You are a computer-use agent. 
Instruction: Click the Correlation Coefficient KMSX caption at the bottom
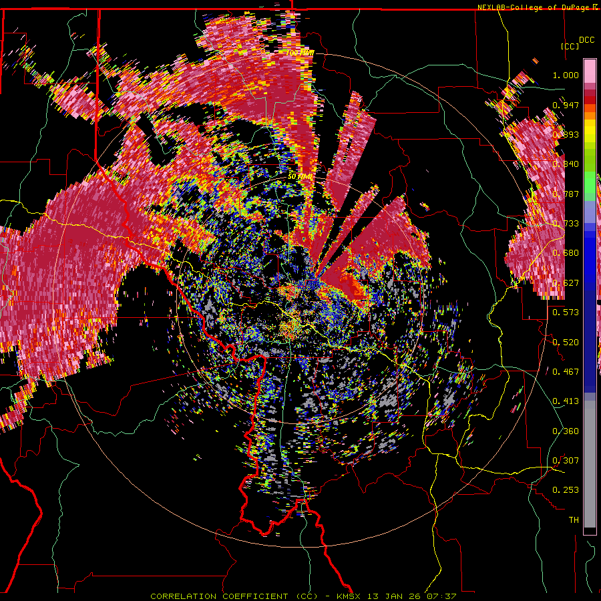[x=303, y=596]
